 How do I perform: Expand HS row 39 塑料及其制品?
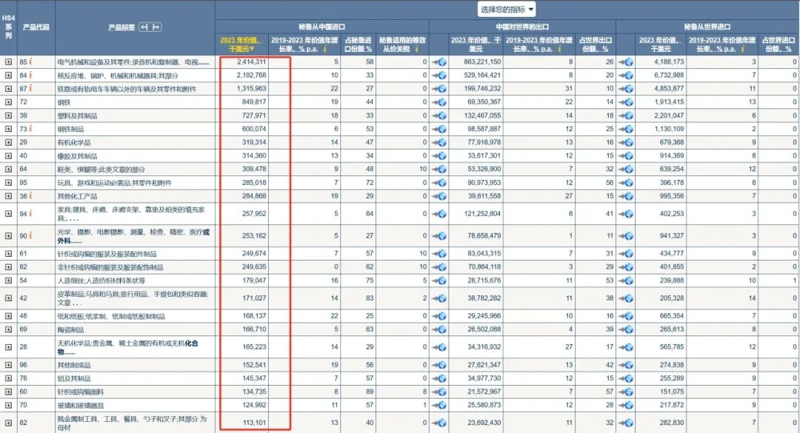point(9,115)
